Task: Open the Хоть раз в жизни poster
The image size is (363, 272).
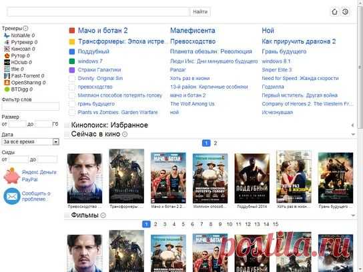Action: [294, 177]
